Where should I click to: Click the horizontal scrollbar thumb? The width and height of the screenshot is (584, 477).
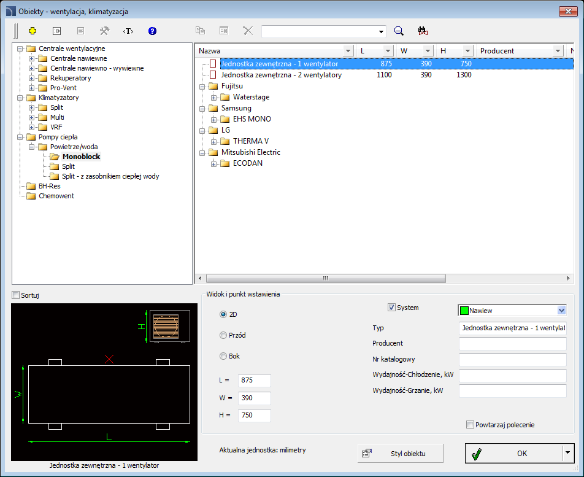pyautogui.click(x=326, y=278)
